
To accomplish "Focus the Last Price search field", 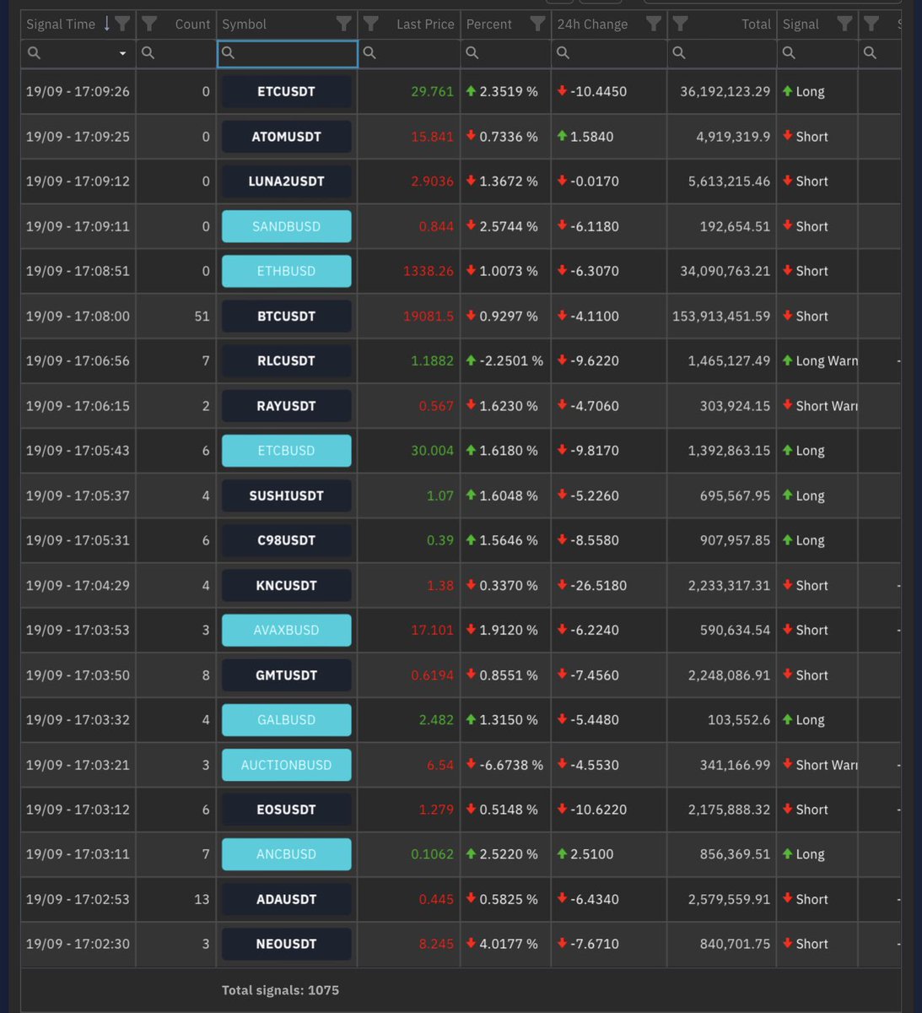I will tap(409, 53).
